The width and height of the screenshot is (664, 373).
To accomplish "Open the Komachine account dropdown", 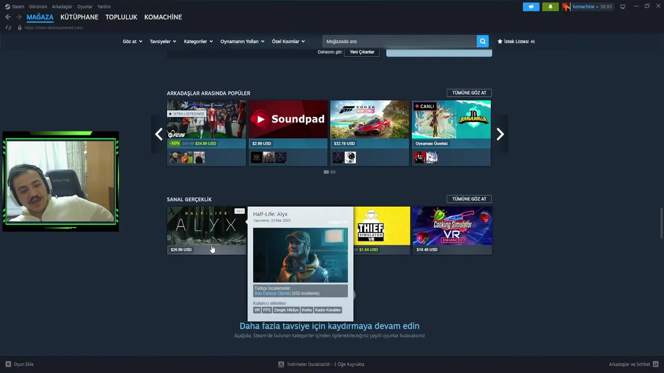I will pyautogui.click(x=586, y=7).
